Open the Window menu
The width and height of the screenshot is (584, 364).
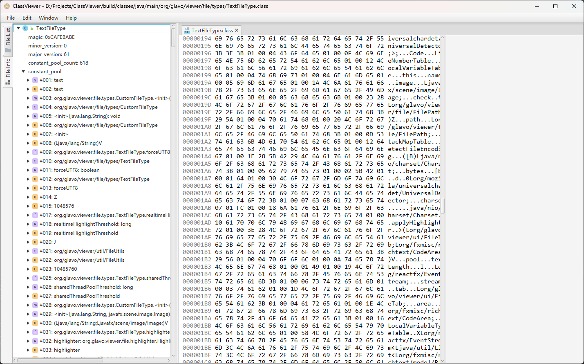(49, 18)
